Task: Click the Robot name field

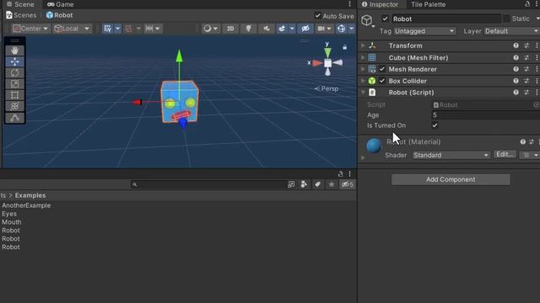Action: click(446, 19)
